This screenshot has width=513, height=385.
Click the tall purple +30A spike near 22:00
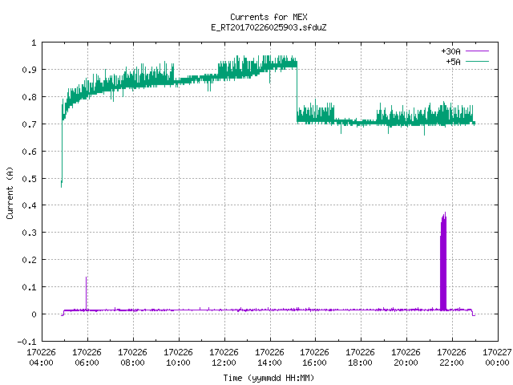443,262
